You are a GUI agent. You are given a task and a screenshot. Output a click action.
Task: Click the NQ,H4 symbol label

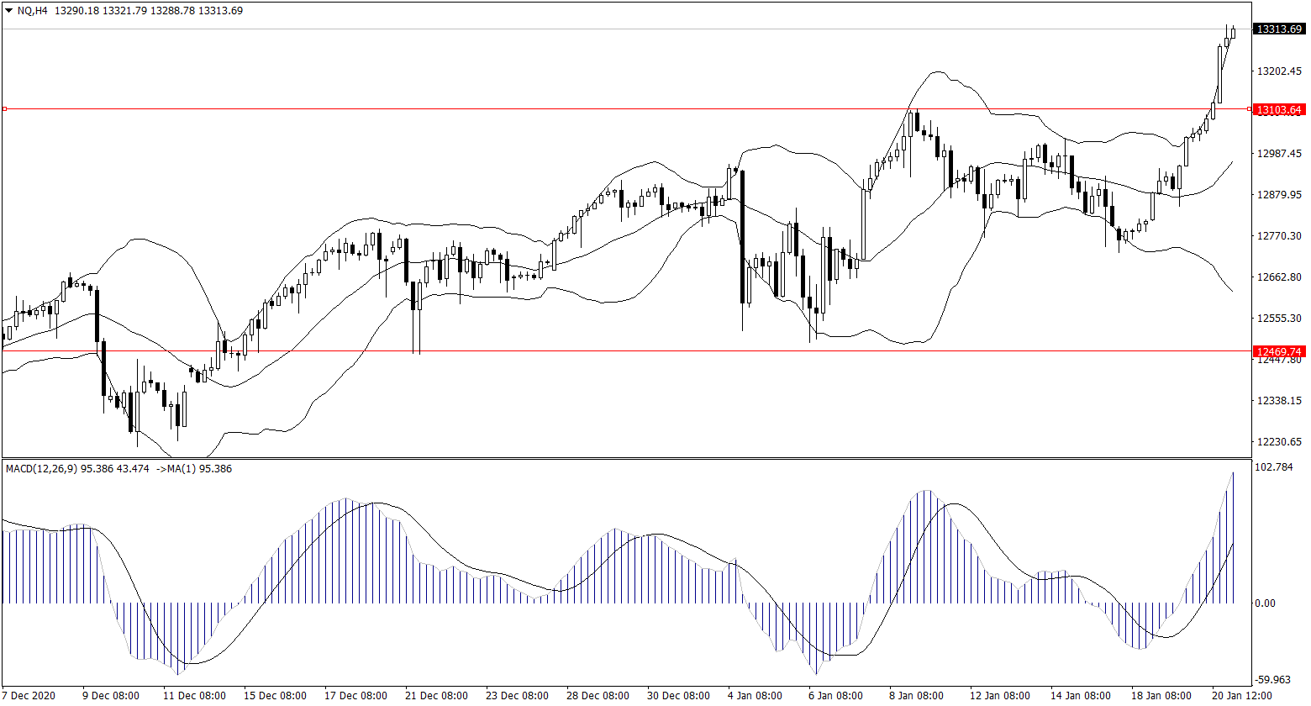point(32,11)
